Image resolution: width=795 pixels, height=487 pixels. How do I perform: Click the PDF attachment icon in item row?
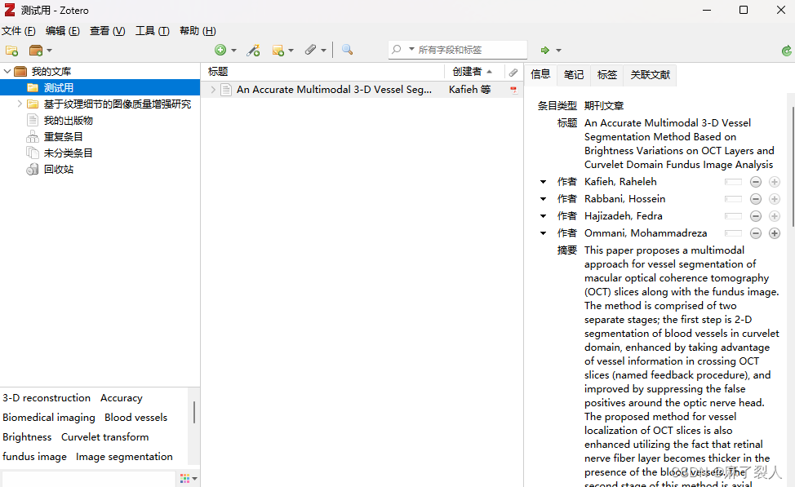[513, 91]
